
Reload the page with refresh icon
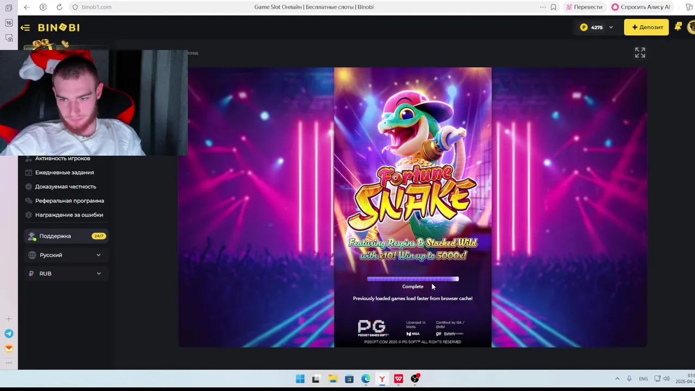(x=59, y=7)
